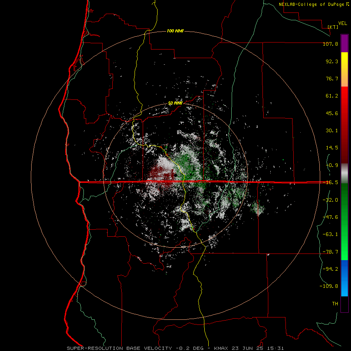Click the light cyan segment of the color bar
Screen dimensions: 351x351
344,291
